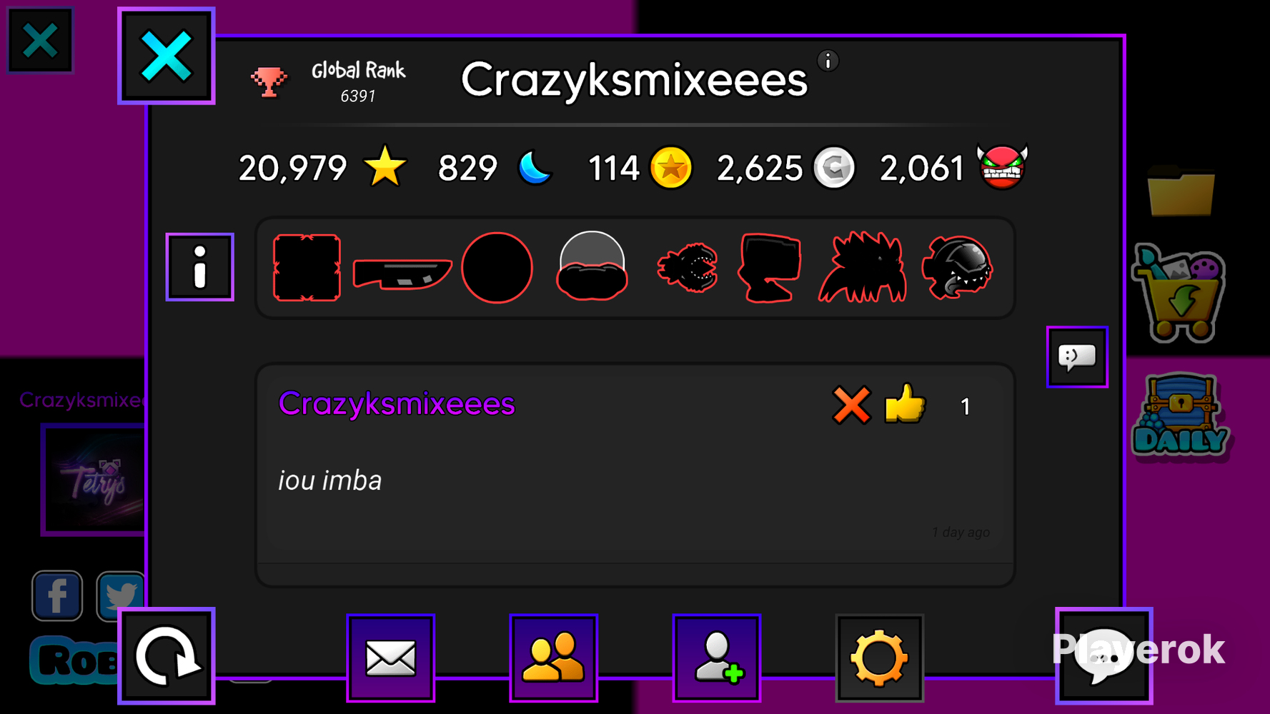Image resolution: width=1270 pixels, height=714 pixels.
Task: Open the comment history speech bubble
Action: click(1077, 357)
